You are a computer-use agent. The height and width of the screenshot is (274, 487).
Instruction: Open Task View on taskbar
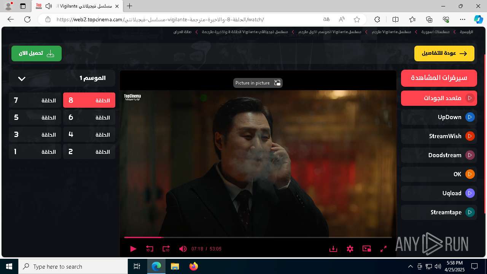point(137,266)
